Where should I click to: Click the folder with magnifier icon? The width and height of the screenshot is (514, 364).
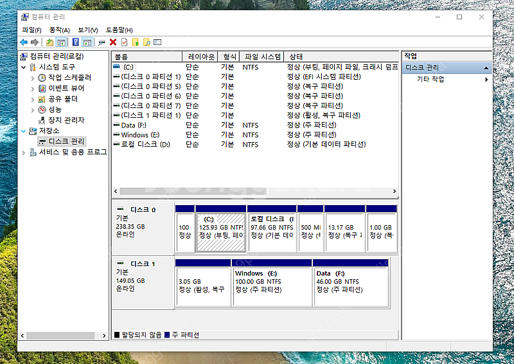tap(146, 42)
